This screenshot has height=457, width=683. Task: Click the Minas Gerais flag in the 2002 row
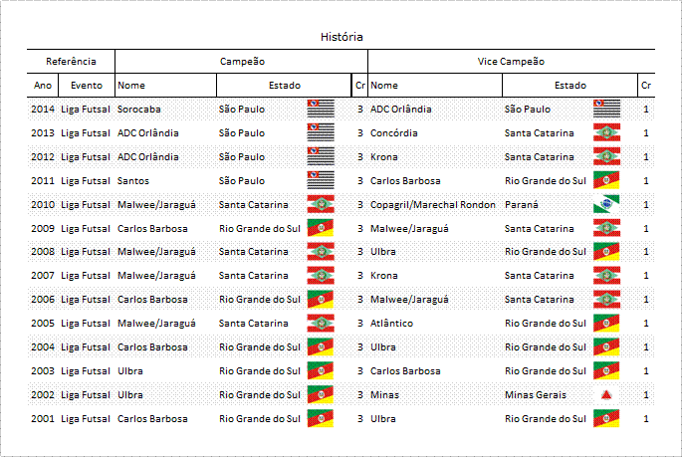tap(606, 394)
